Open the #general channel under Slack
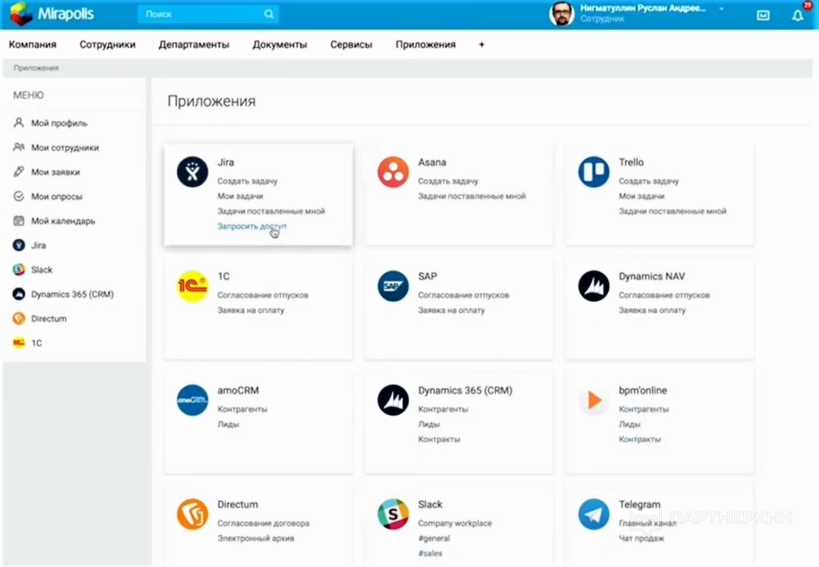 click(x=434, y=538)
